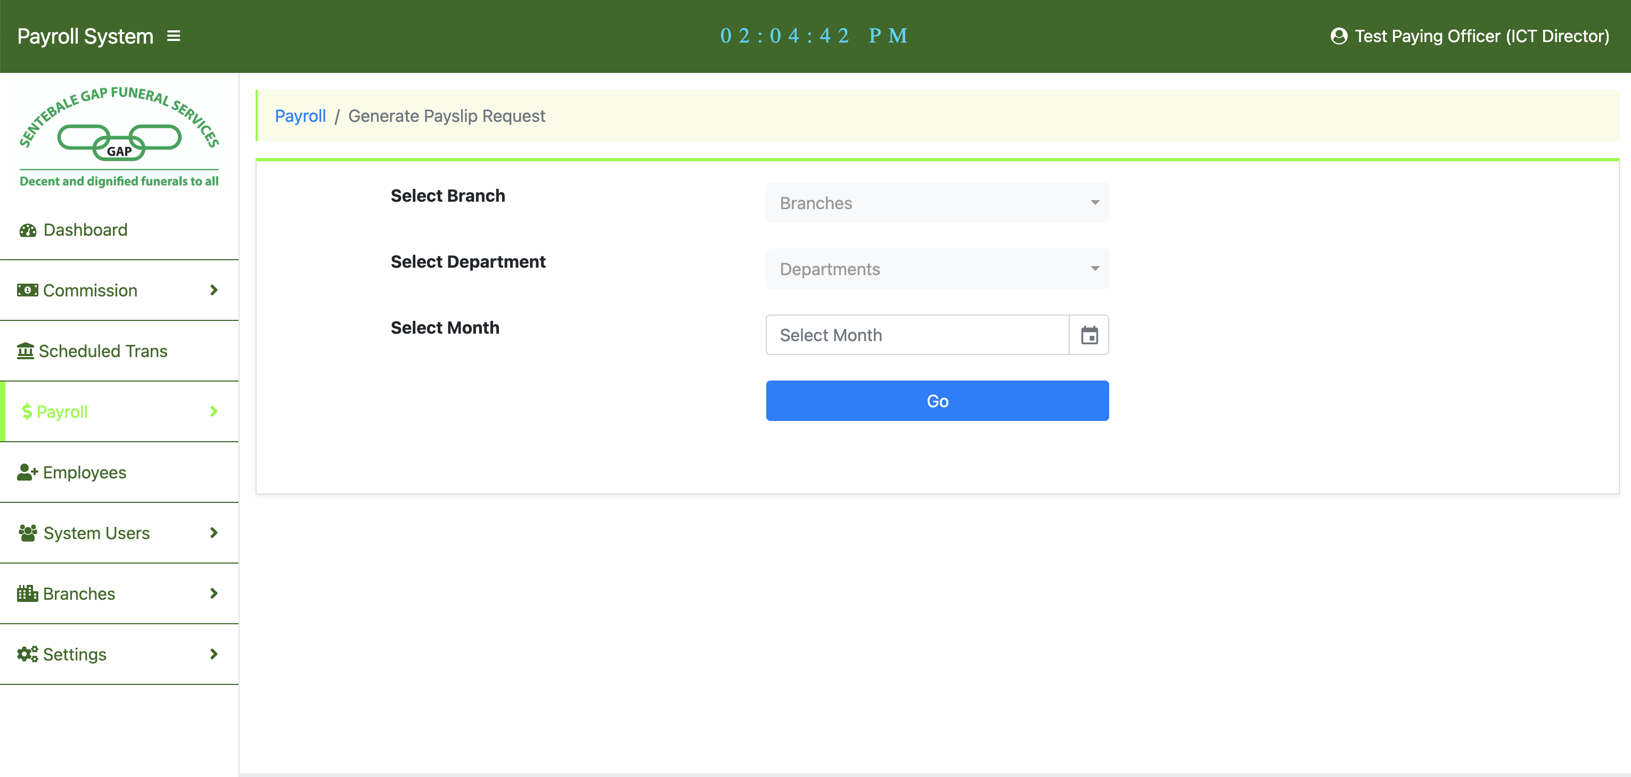Image resolution: width=1631 pixels, height=777 pixels.
Task: Open the Departments dropdown selector
Action: click(937, 269)
